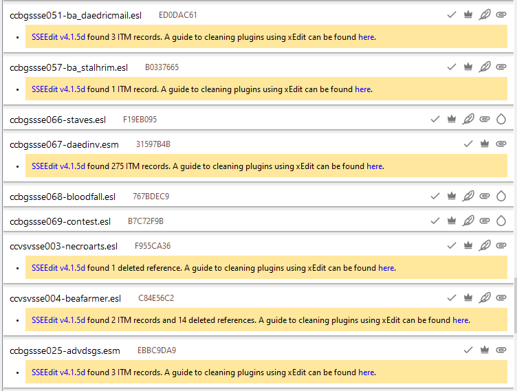Open the 'here' cleaning guide link under ccbgssse051-ba_daedricmail.esl

click(366, 37)
